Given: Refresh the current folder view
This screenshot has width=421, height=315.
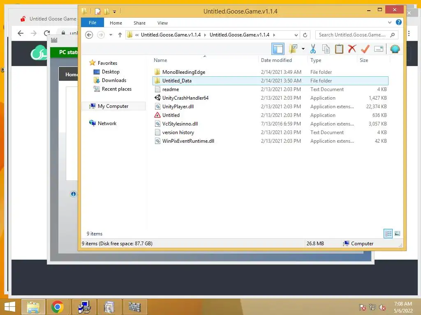Looking at the screenshot, I should [305, 35].
